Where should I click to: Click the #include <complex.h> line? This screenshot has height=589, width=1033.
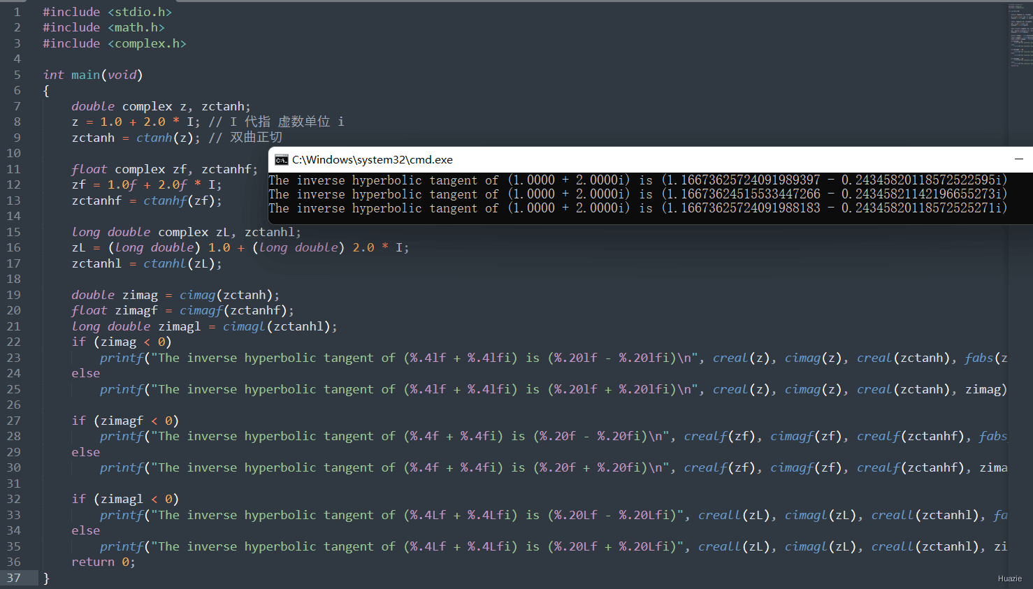(x=115, y=43)
